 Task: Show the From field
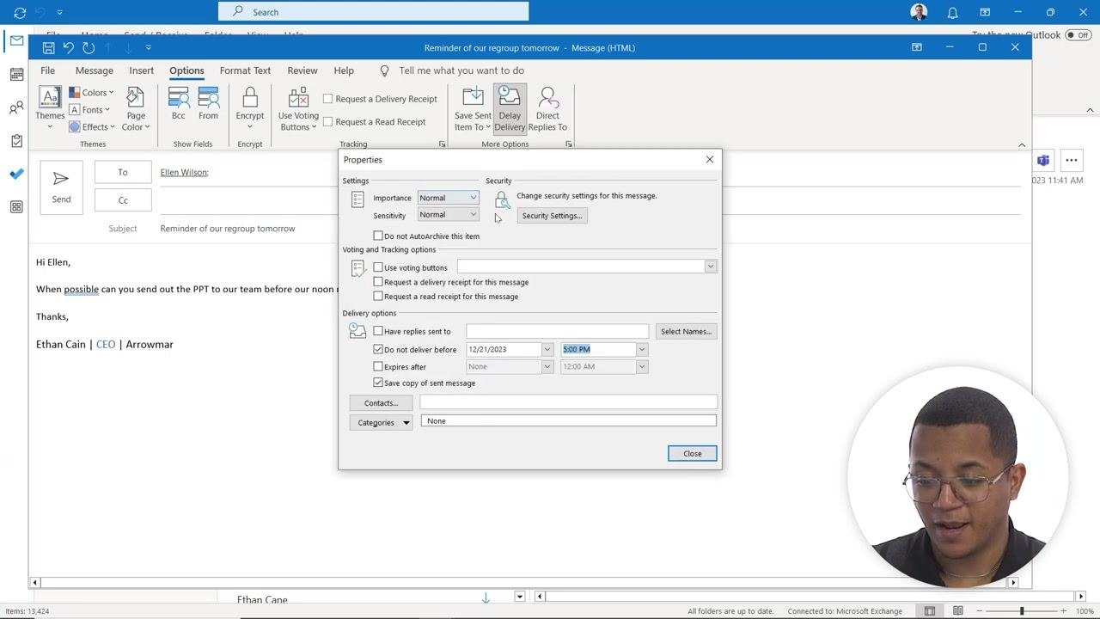coord(208,104)
